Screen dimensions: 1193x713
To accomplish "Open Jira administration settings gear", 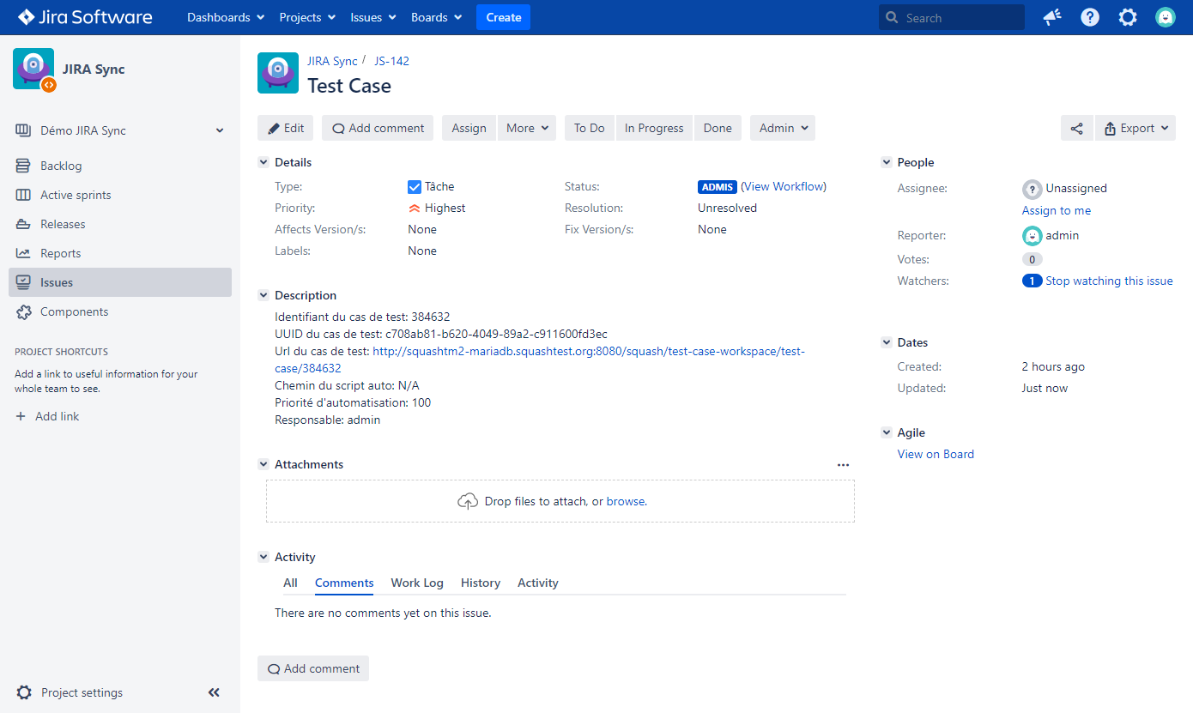I will coord(1127,17).
